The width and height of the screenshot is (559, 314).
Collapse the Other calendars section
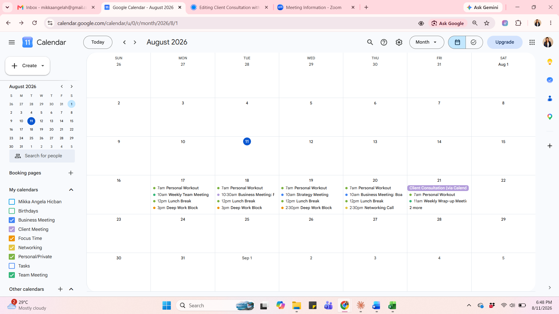[71, 289]
